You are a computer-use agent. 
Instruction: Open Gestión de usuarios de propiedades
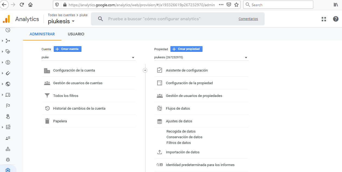[x=201, y=96]
